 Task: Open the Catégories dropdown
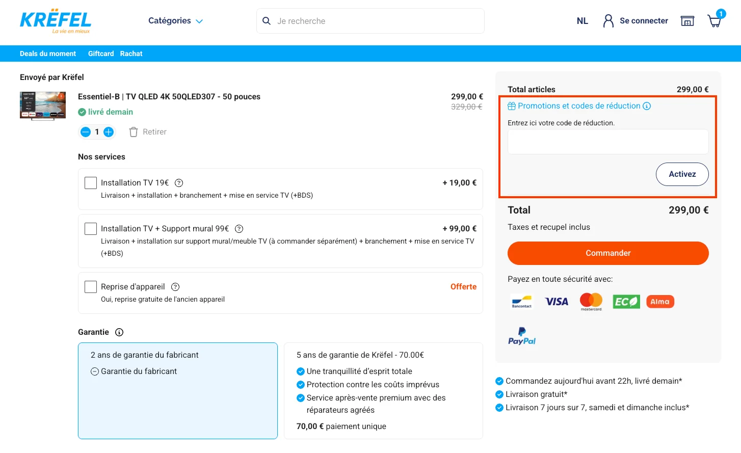click(175, 21)
